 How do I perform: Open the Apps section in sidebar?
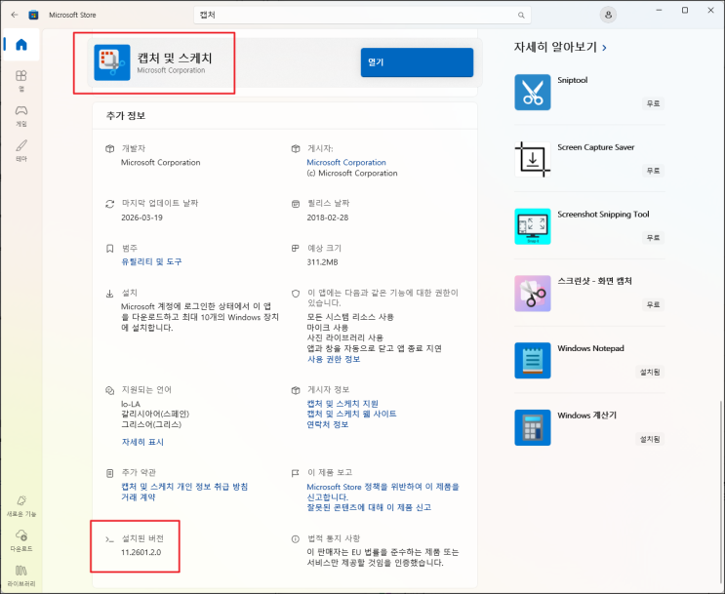click(21, 80)
